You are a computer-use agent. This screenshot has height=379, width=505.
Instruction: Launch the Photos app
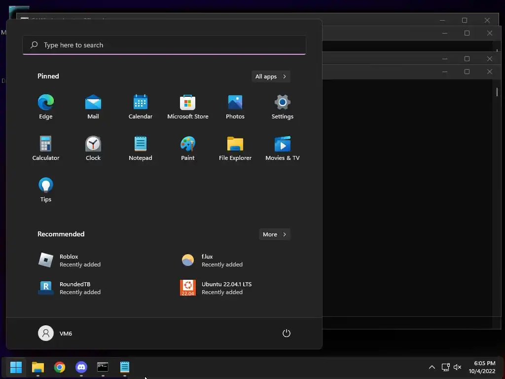(x=235, y=107)
